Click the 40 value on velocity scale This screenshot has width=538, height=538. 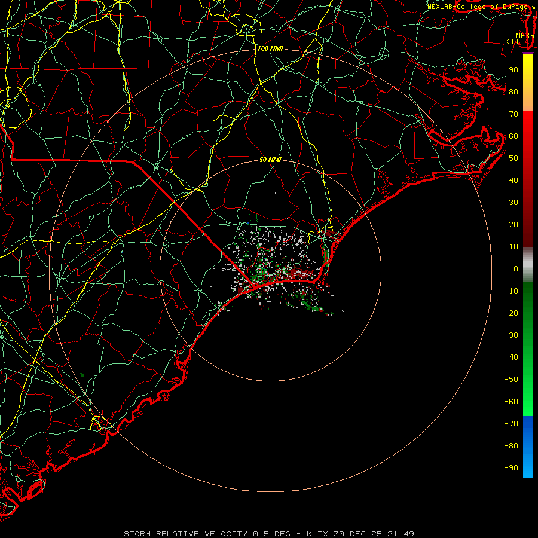coord(513,180)
